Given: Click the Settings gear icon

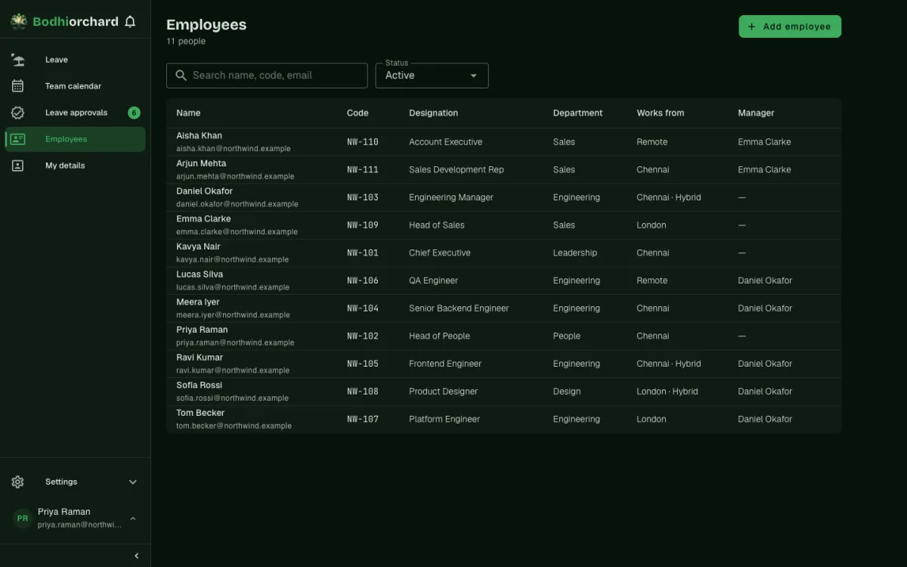Looking at the screenshot, I should pyautogui.click(x=18, y=482).
